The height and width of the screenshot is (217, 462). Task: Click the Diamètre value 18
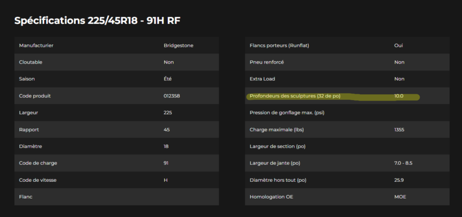166,146
